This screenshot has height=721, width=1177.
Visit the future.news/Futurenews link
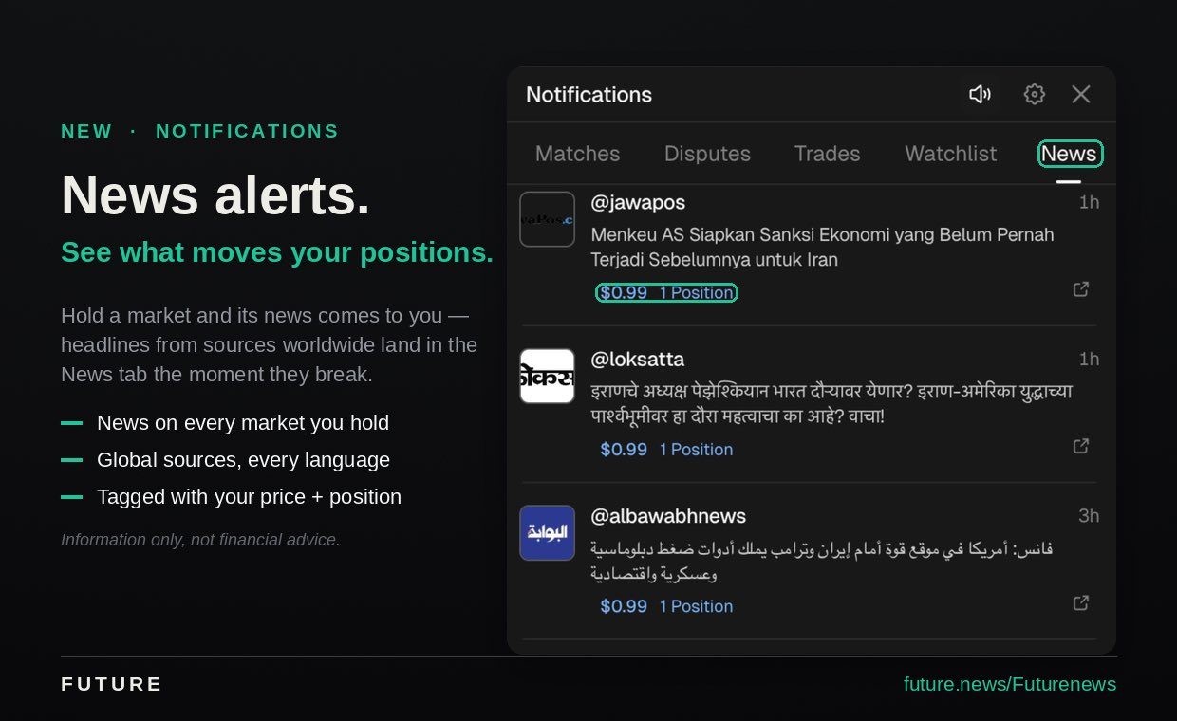[x=1010, y=684]
